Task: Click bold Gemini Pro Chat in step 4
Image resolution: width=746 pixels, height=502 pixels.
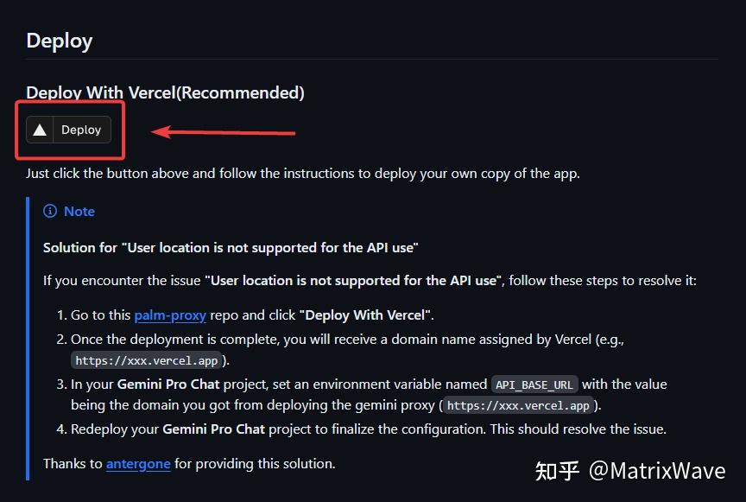Action: [x=213, y=429]
